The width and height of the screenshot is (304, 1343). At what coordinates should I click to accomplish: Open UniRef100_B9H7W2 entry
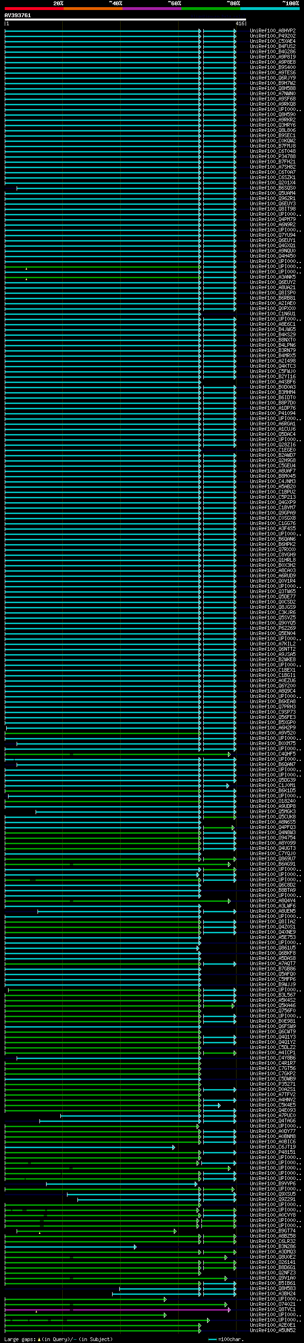pos(272,83)
